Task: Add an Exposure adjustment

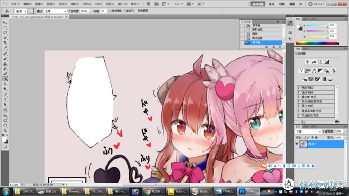Action: 327,62
